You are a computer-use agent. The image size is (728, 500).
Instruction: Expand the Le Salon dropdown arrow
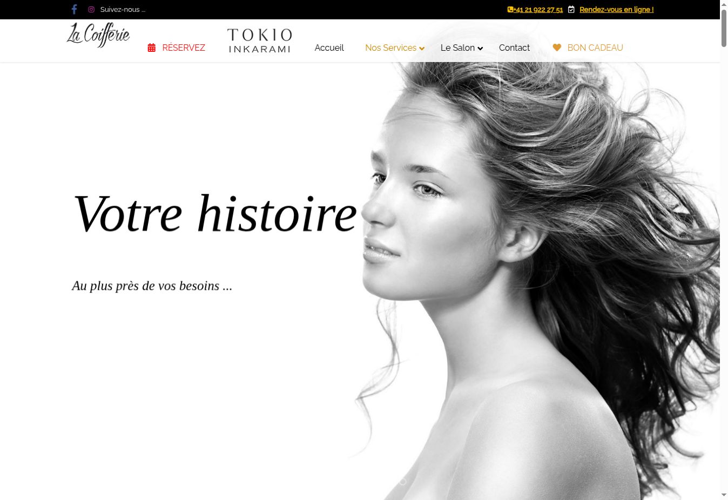click(480, 49)
